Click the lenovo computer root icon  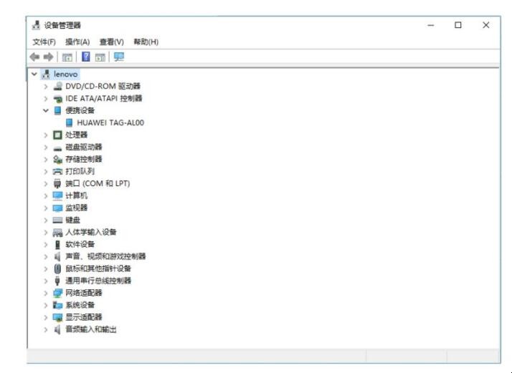pos(46,74)
